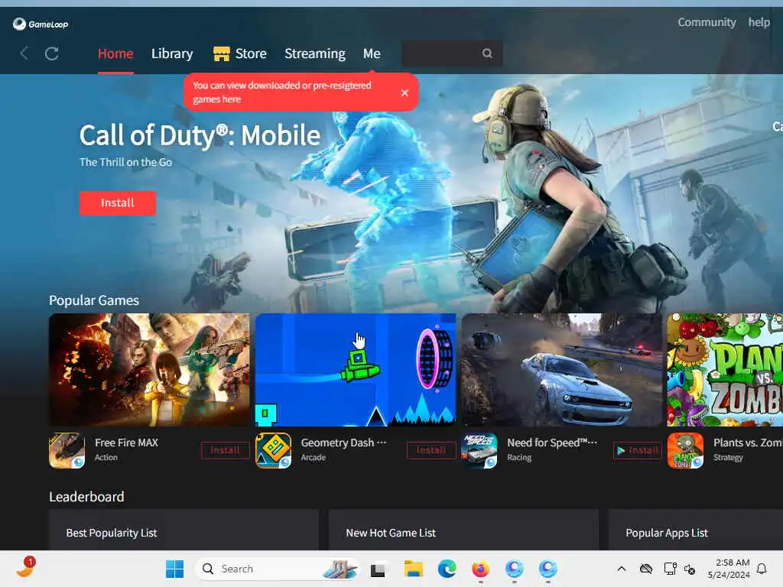
Task: Install Need for Speed
Action: coord(637,450)
